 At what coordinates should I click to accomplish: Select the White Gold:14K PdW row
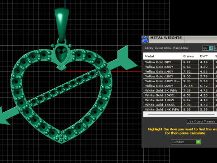tap(180, 110)
